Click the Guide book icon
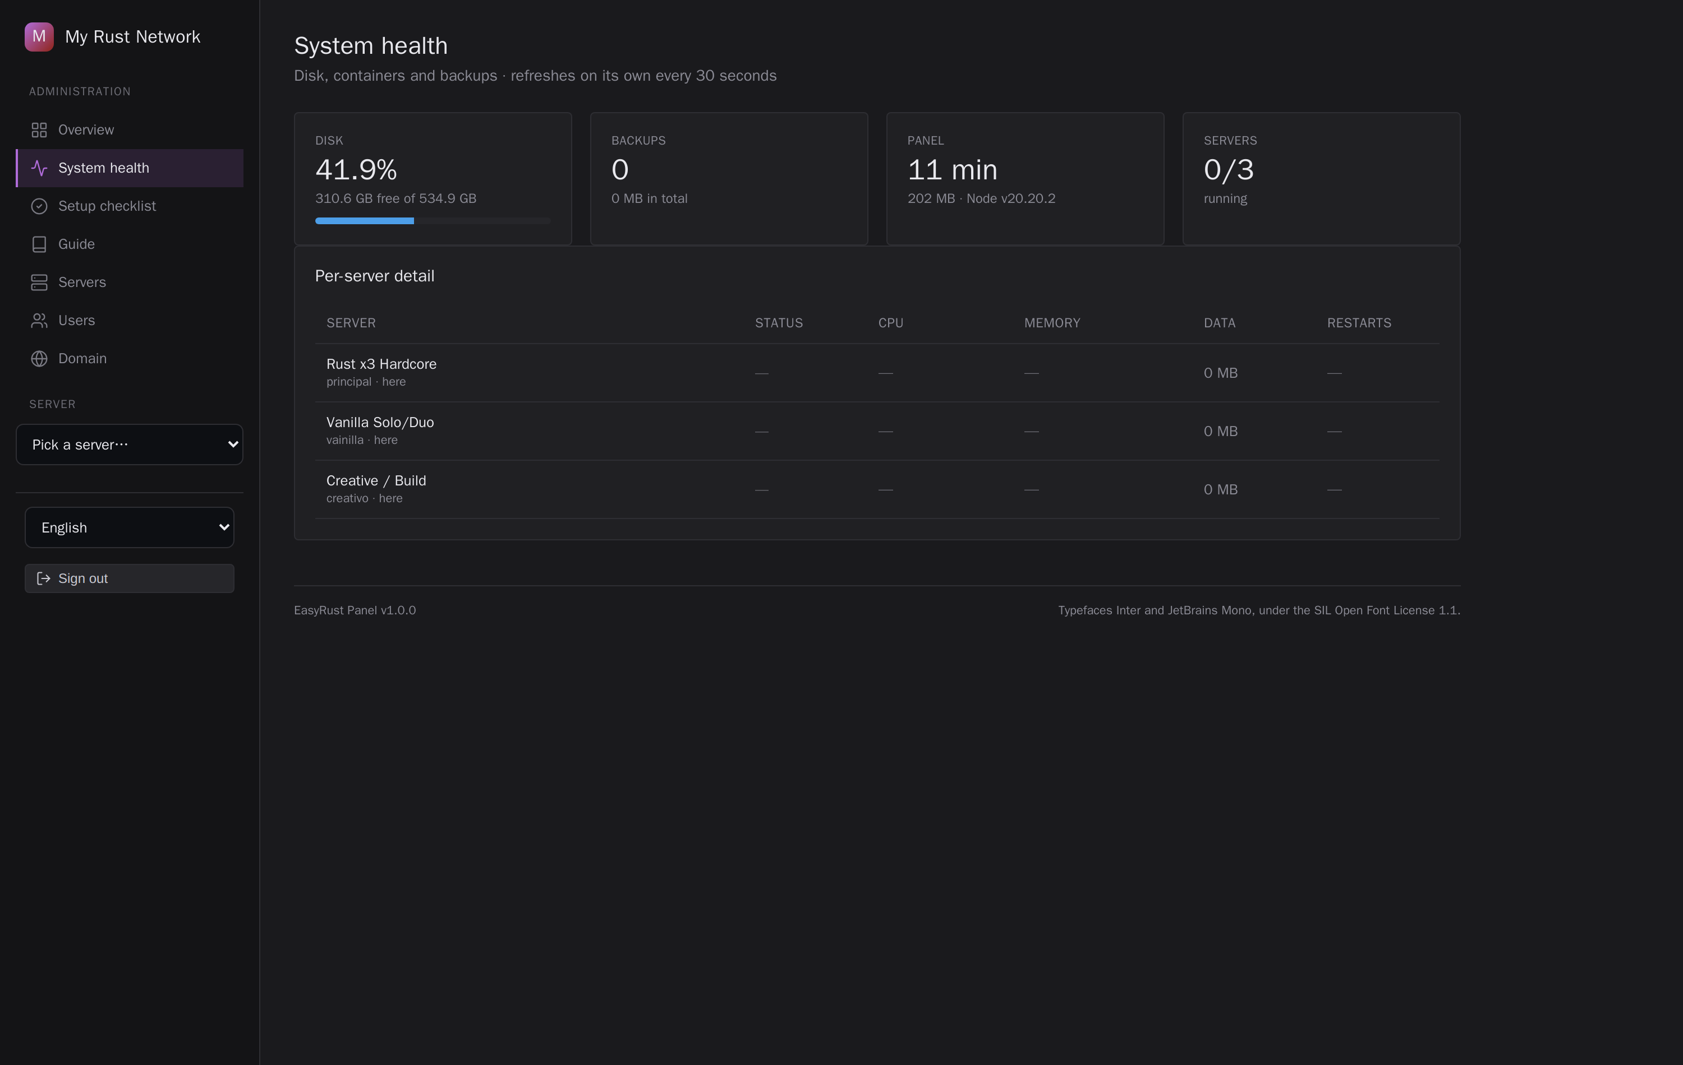Image resolution: width=1683 pixels, height=1065 pixels. click(x=39, y=244)
